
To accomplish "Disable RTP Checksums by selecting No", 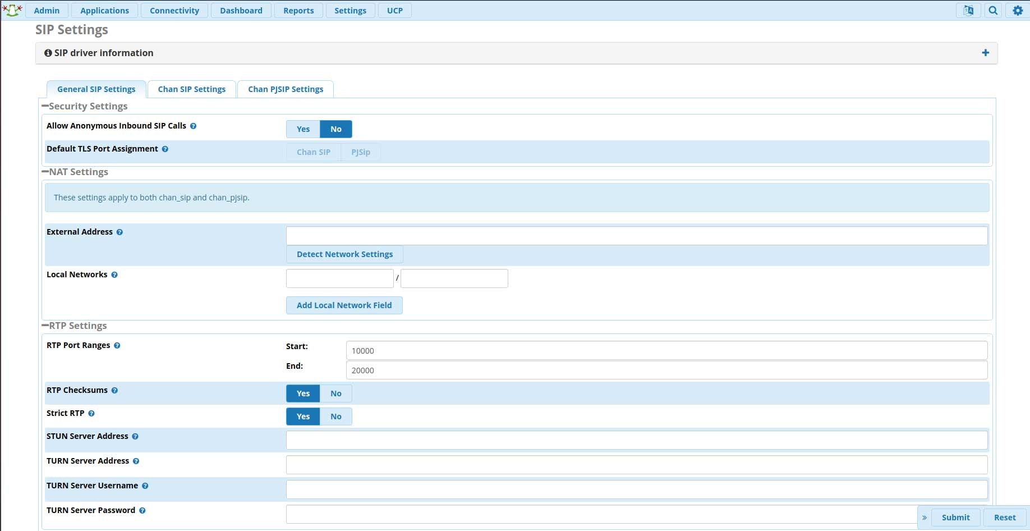I will point(335,393).
